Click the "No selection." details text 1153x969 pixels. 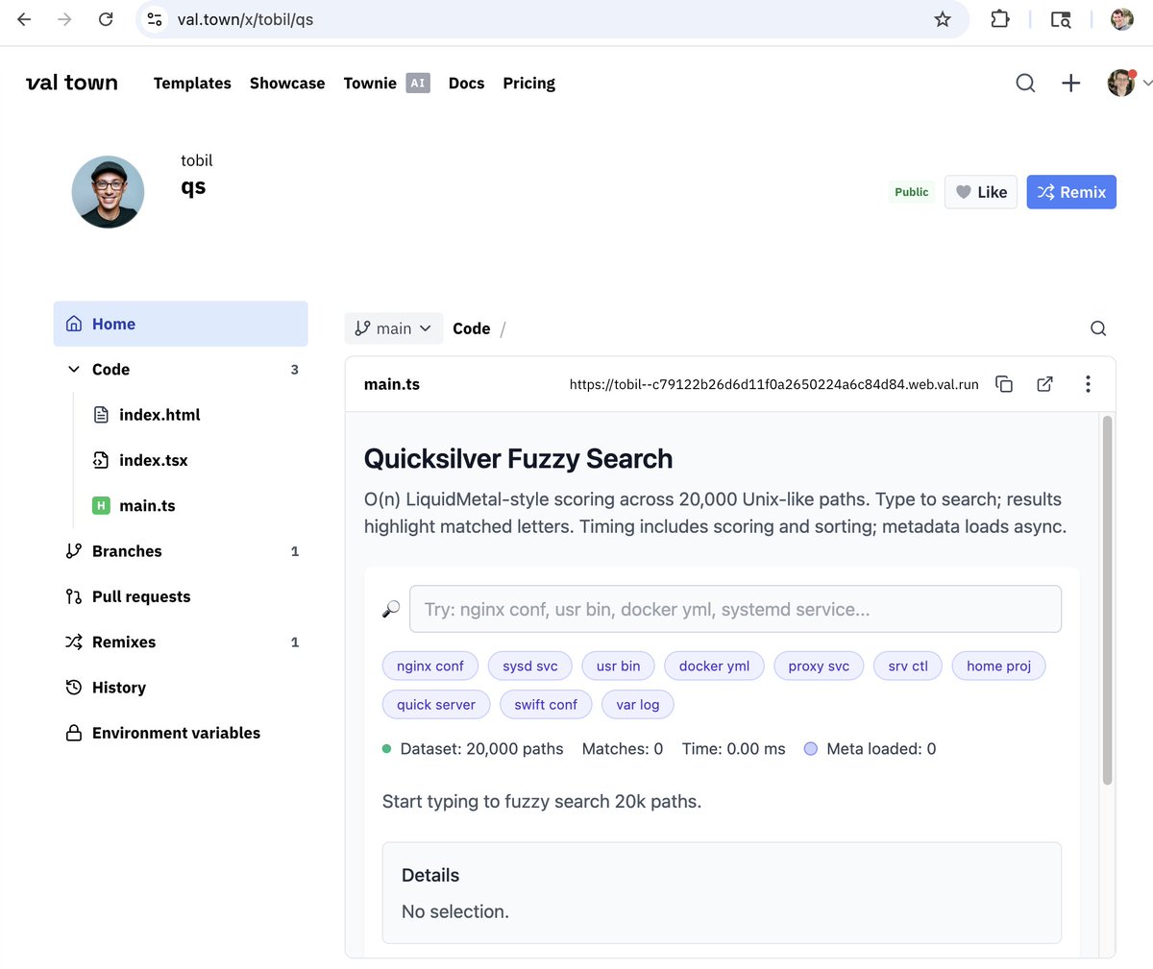455,911
